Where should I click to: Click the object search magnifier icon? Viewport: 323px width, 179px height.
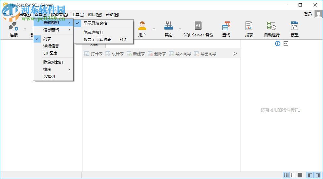(235, 54)
